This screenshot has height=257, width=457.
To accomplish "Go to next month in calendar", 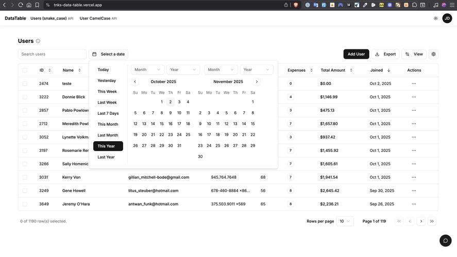I will coord(257,82).
